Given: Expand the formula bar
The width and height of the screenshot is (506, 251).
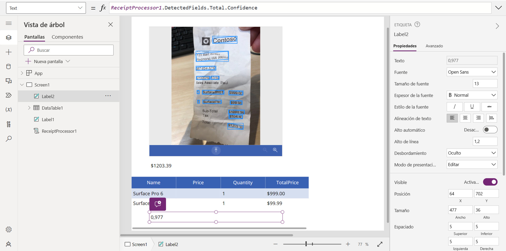Looking at the screenshot, I should (498, 8).
